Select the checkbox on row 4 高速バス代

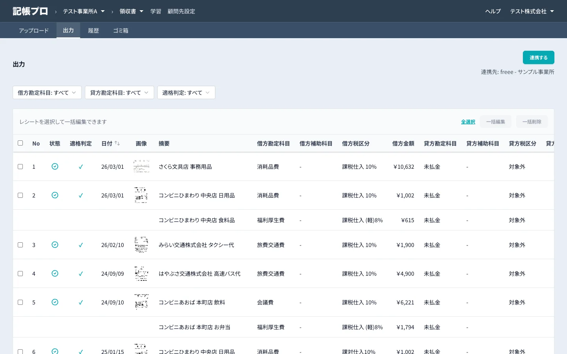pyautogui.click(x=20, y=273)
